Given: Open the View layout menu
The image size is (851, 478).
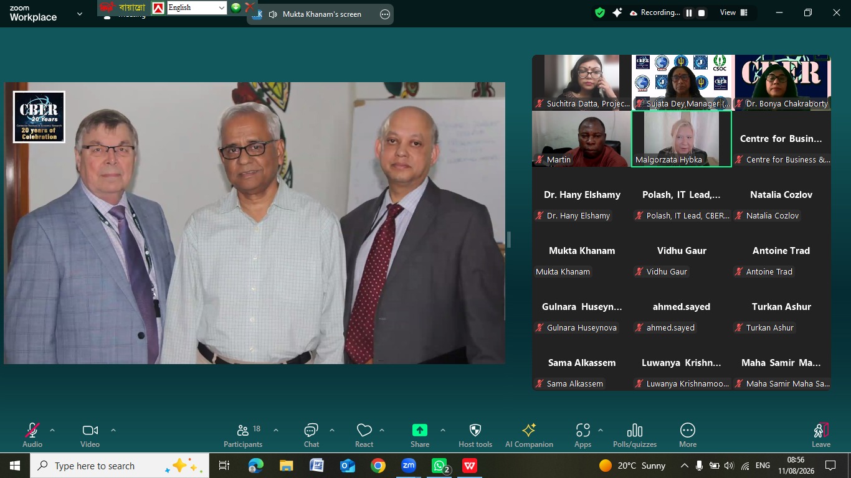Looking at the screenshot, I should [x=734, y=12].
